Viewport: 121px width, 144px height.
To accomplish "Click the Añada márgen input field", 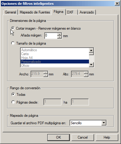I will (x=51, y=36).
